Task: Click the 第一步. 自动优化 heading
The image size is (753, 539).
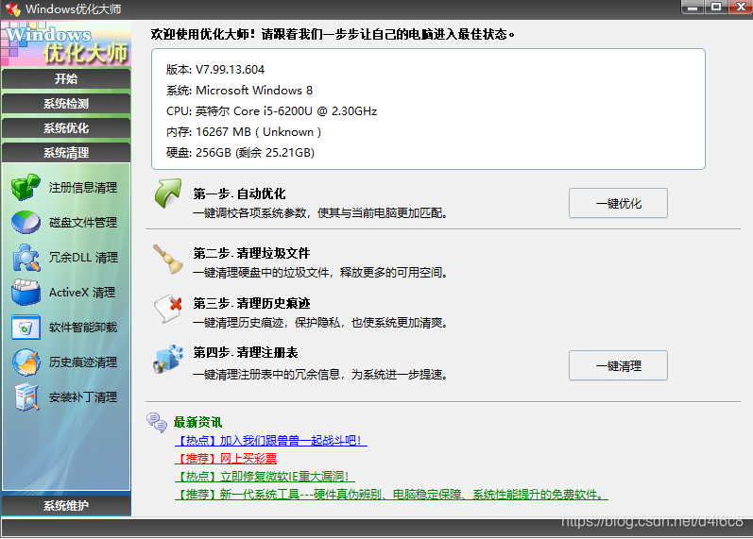Action: (239, 194)
